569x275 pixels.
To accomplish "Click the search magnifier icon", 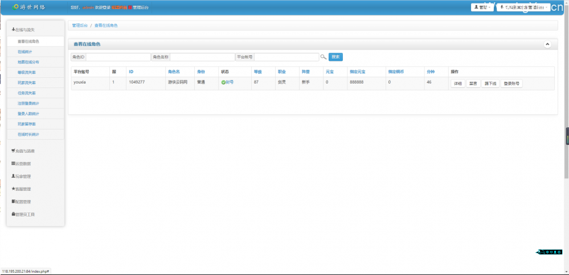I will [324, 57].
